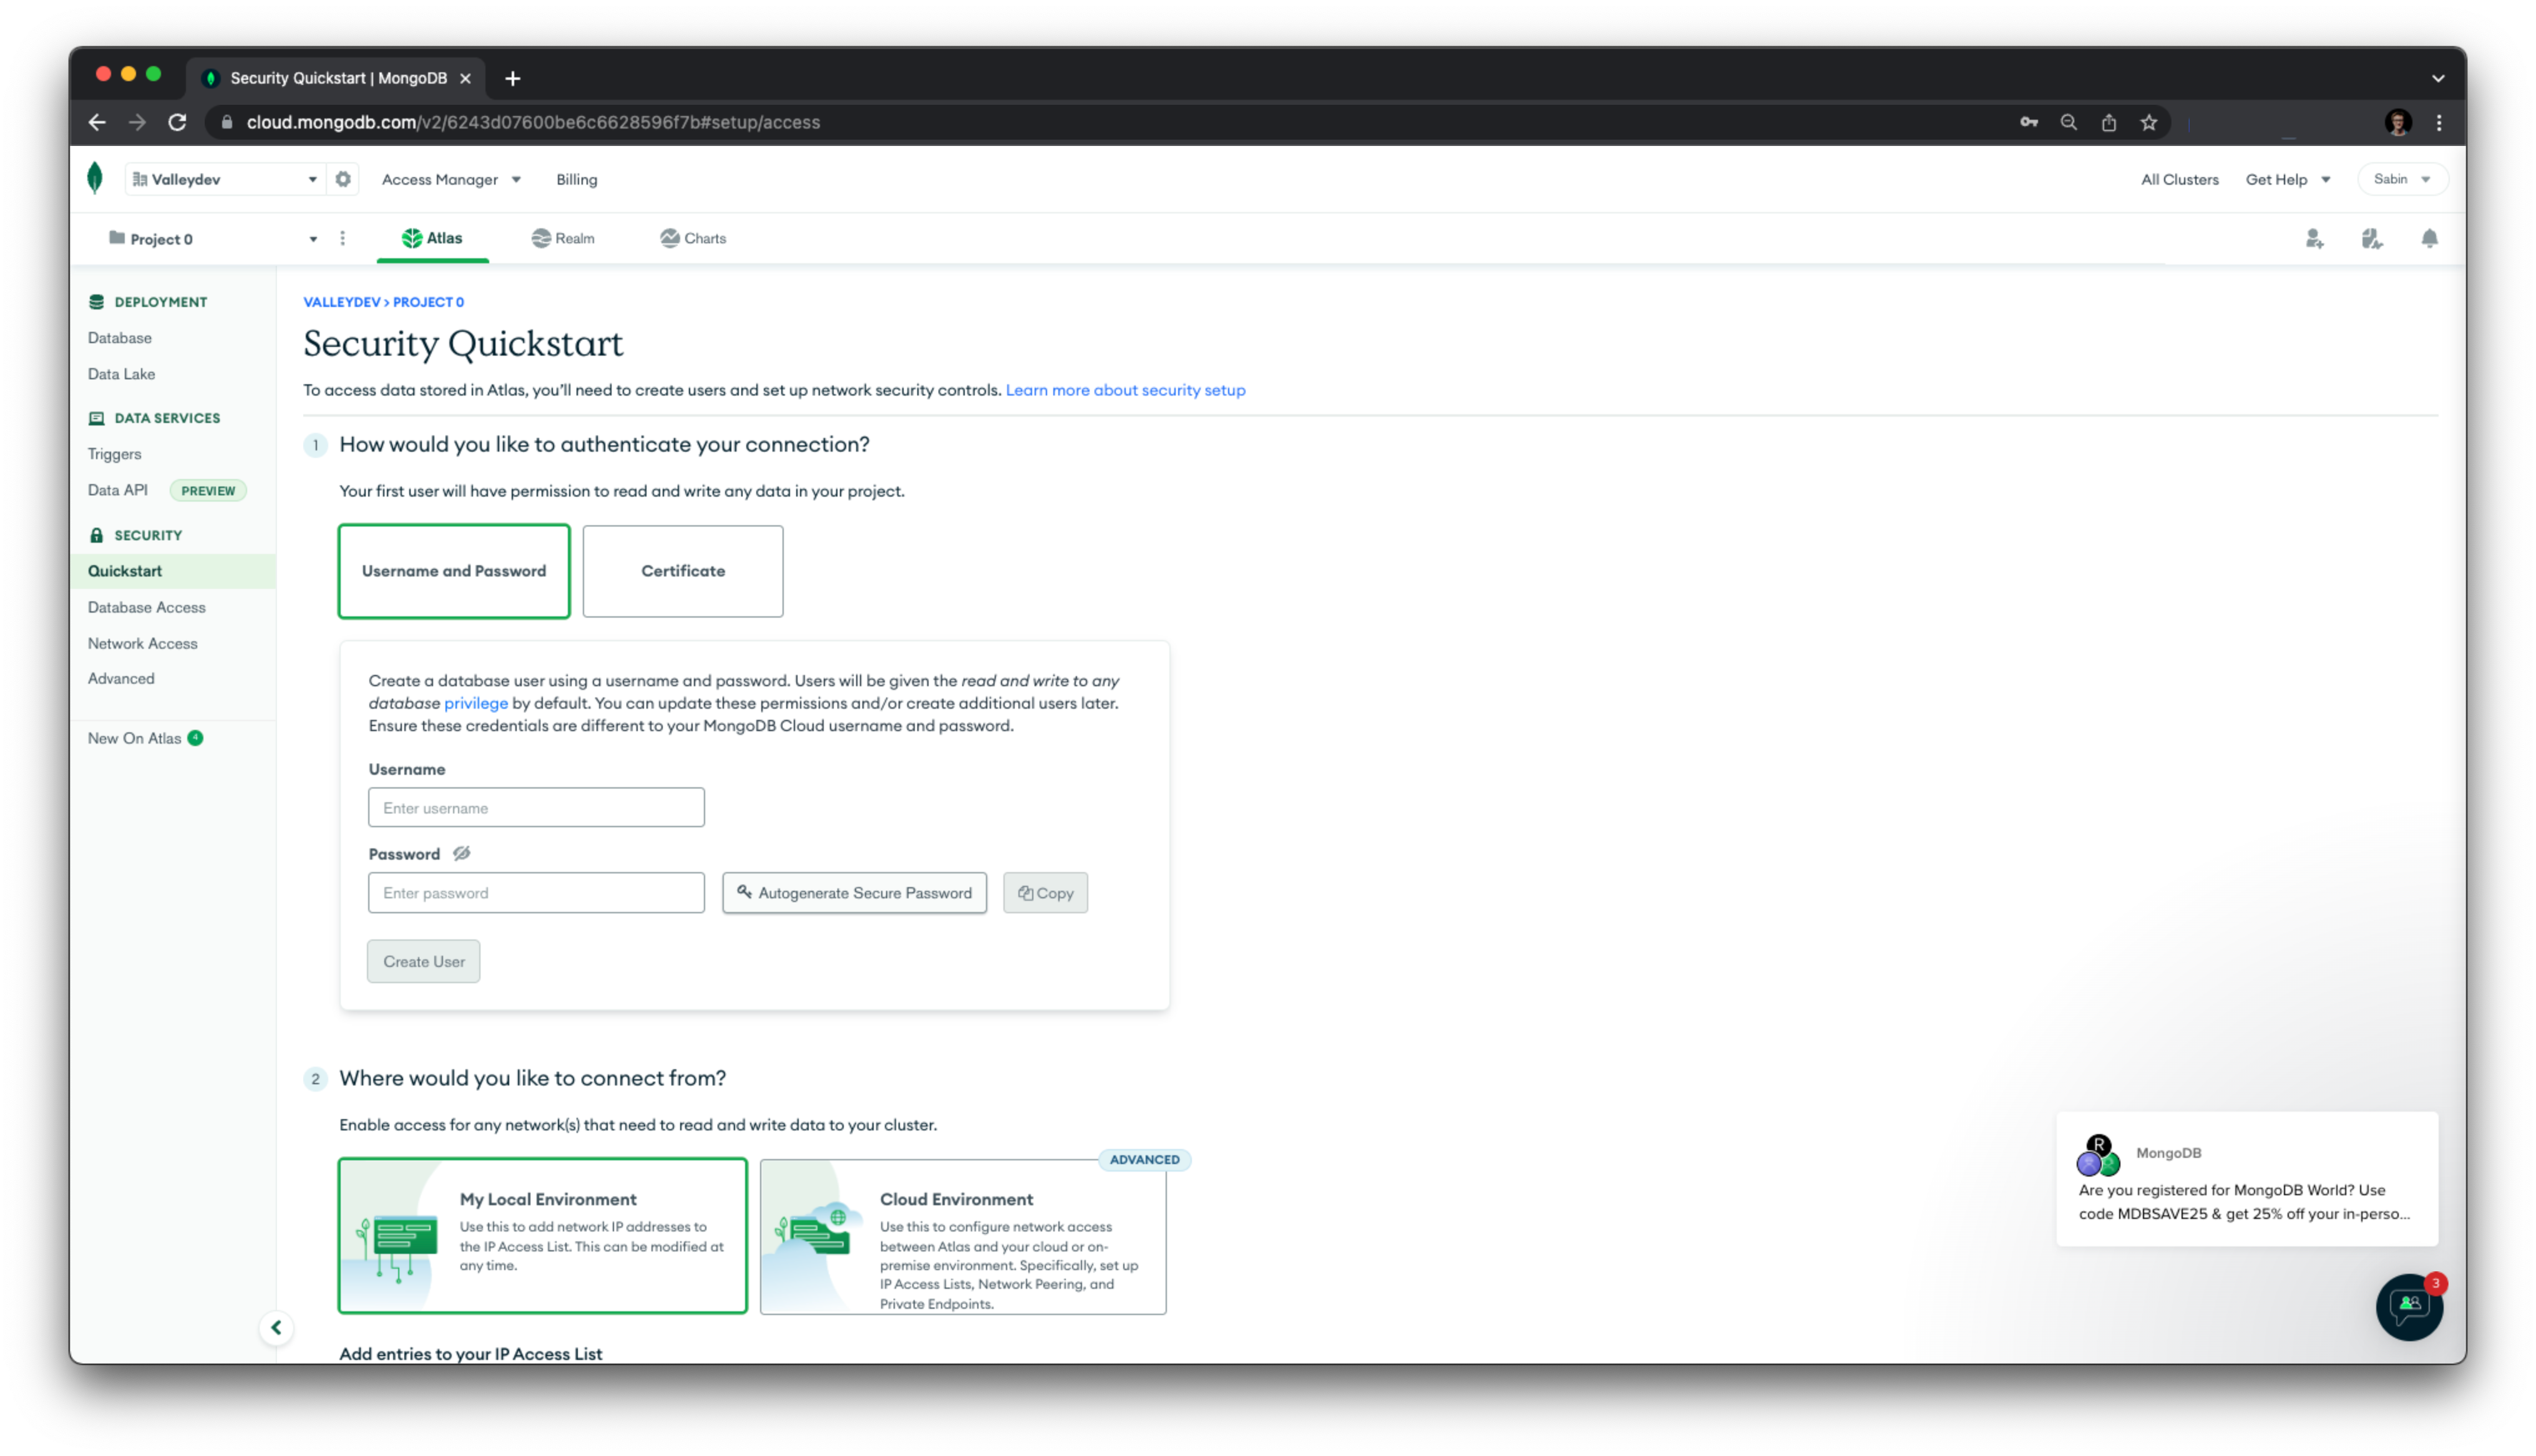Click the invite user icon

[x=2314, y=238]
